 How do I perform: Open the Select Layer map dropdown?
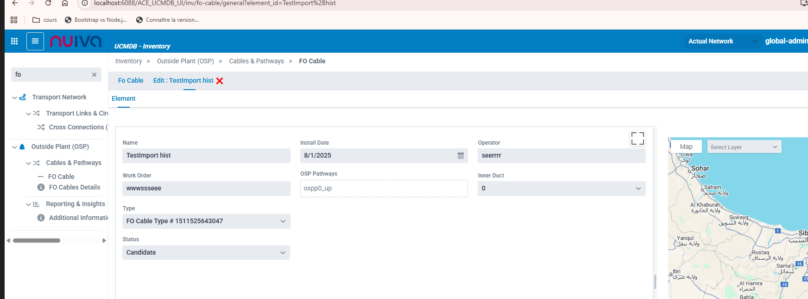[x=744, y=147]
